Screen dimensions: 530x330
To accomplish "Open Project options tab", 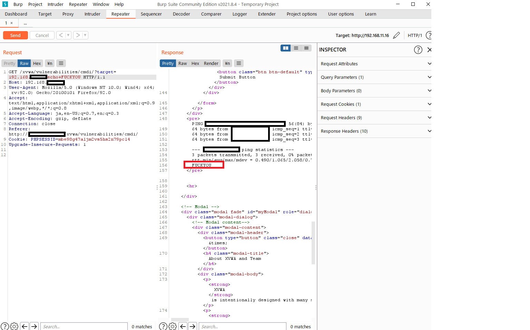I will point(302,14).
